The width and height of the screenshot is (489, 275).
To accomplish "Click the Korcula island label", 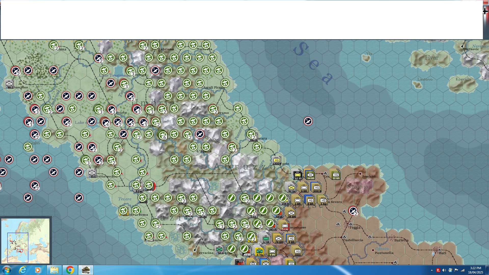I will click(x=463, y=79).
